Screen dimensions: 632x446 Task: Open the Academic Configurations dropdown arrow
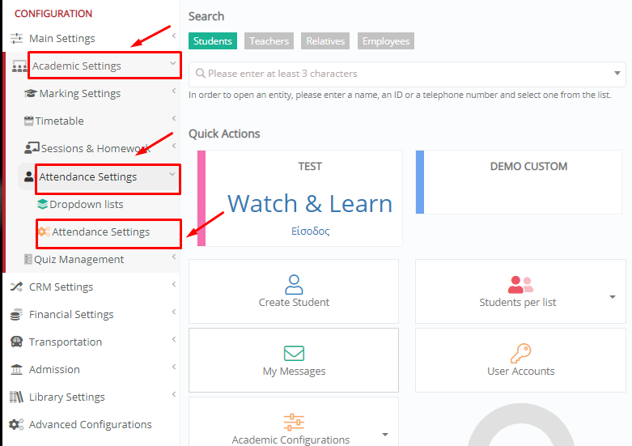point(385,435)
